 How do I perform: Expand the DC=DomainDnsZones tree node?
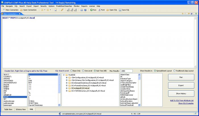coord(67,83)
